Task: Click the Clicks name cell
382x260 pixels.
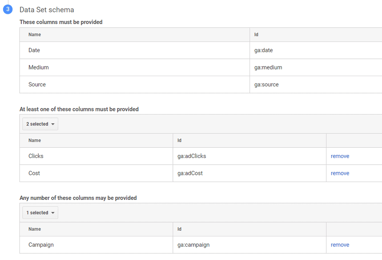Action: click(36, 156)
